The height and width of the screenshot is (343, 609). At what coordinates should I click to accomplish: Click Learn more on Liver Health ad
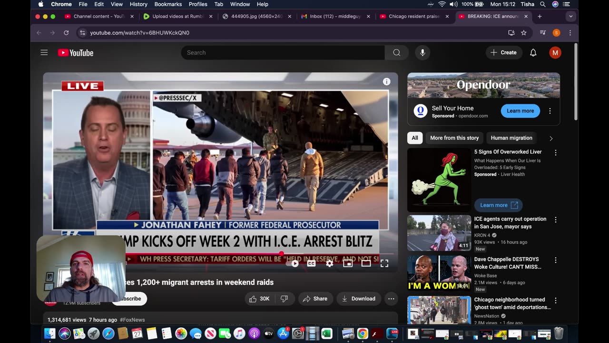coord(498,205)
